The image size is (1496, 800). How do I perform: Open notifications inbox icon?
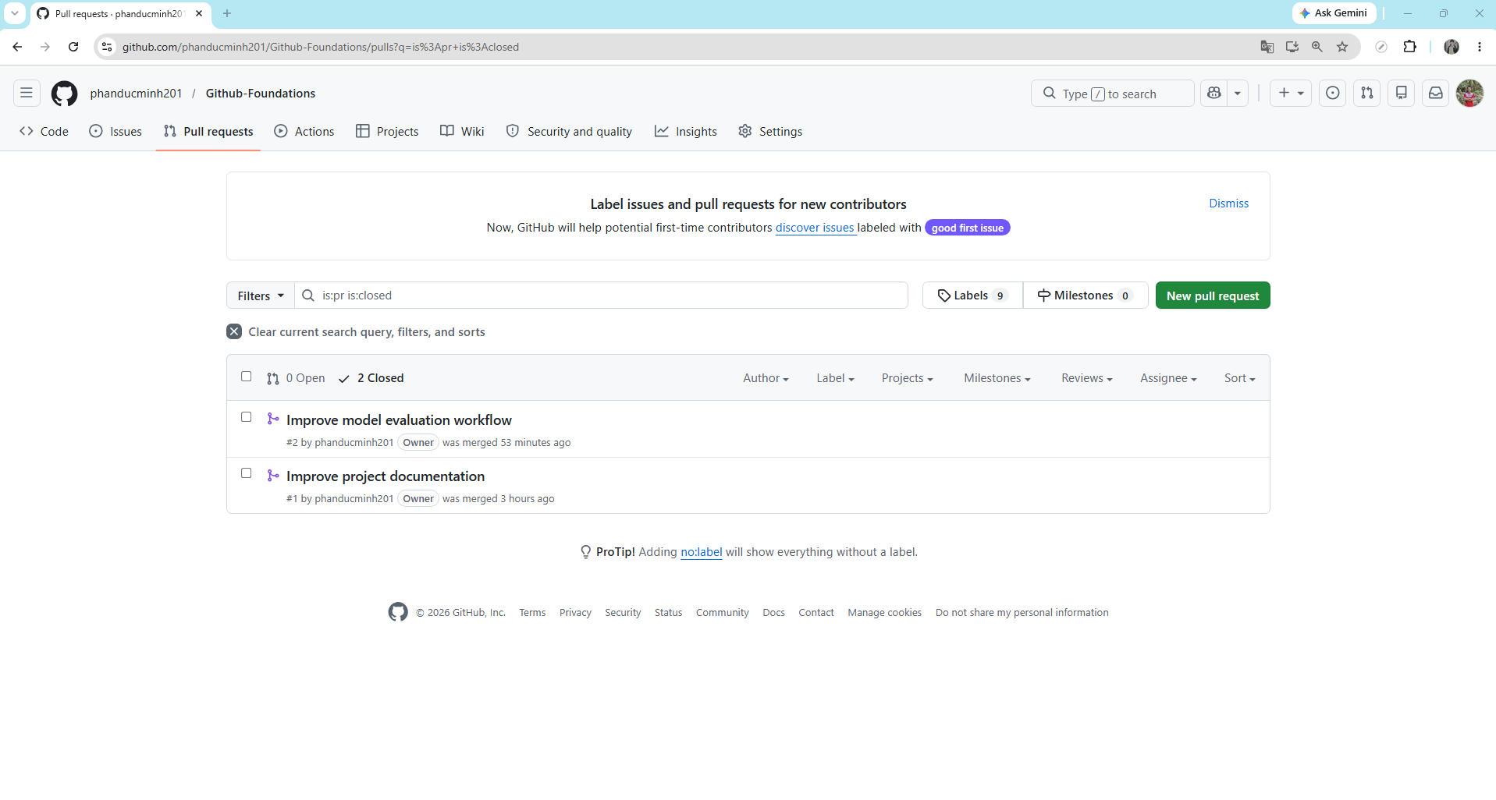click(x=1436, y=94)
